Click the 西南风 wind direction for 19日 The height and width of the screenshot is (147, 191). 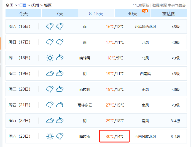click(146, 74)
